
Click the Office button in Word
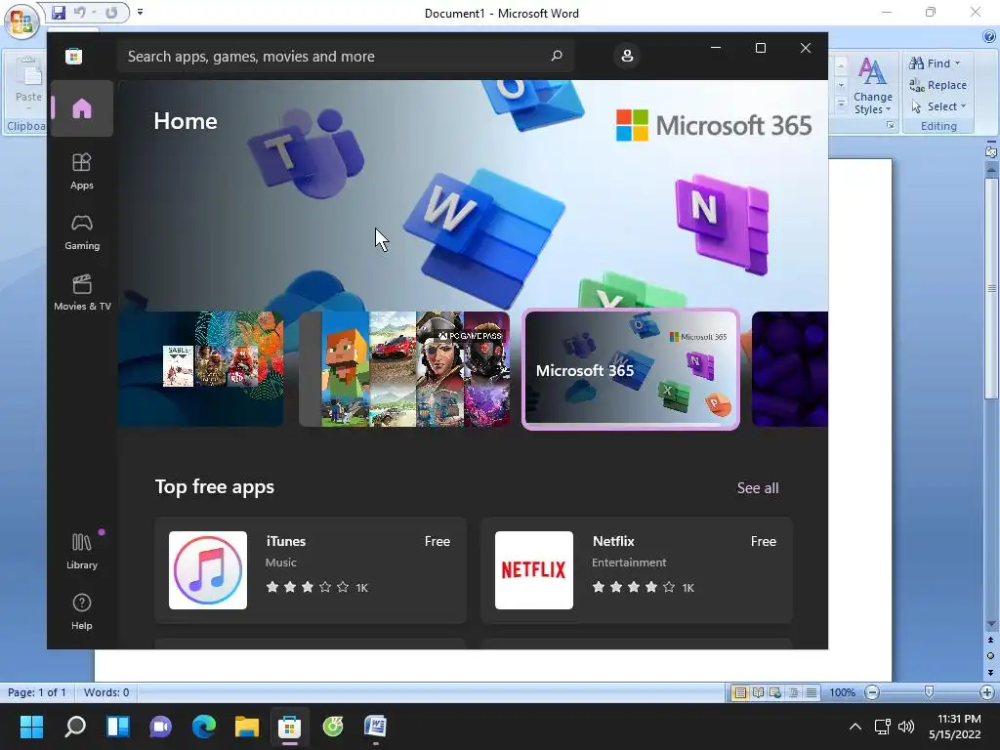21,21
